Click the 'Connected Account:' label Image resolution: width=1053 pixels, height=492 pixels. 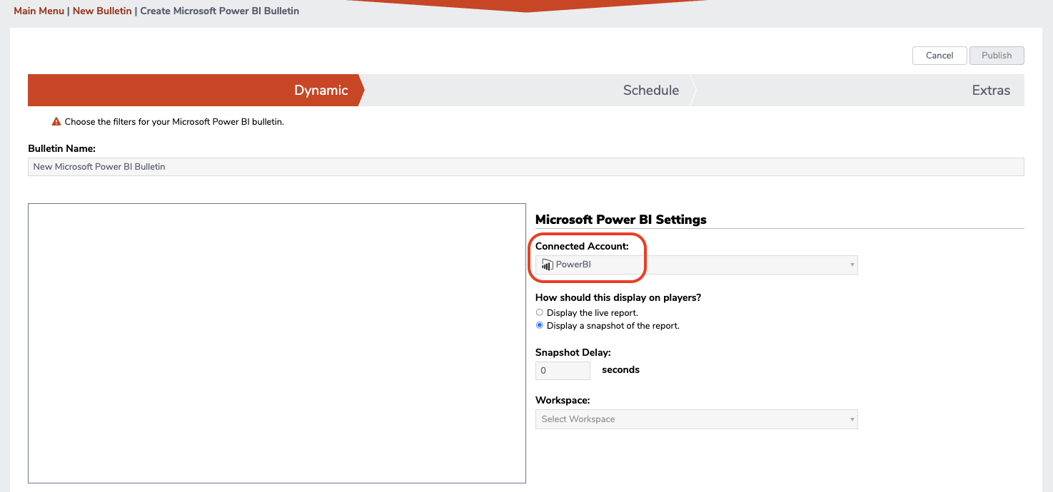(582, 246)
